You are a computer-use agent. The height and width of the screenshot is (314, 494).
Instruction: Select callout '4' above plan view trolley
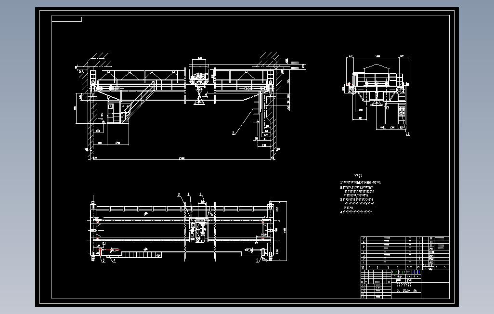click(200, 194)
